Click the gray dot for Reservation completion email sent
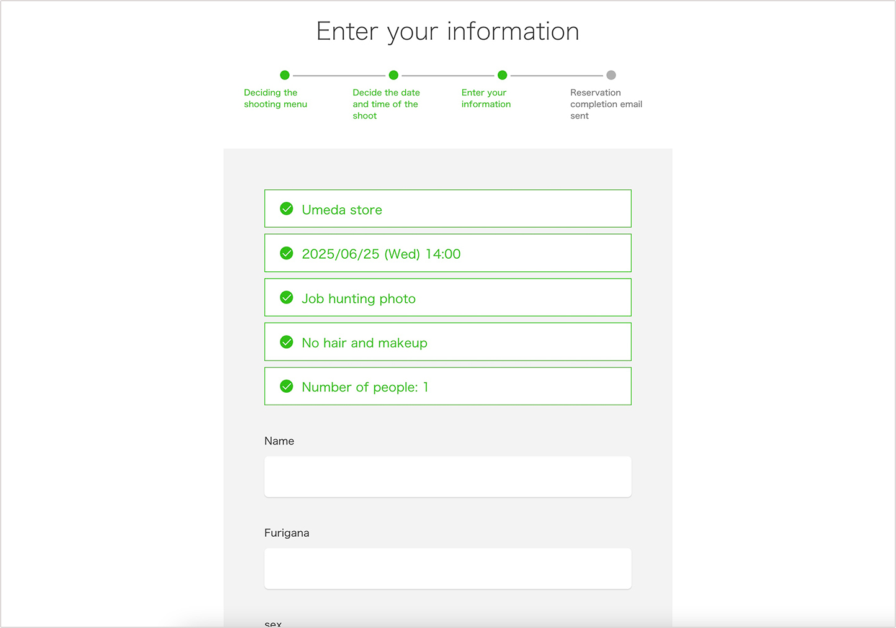The image size is (896, 628). coord(611,74)
